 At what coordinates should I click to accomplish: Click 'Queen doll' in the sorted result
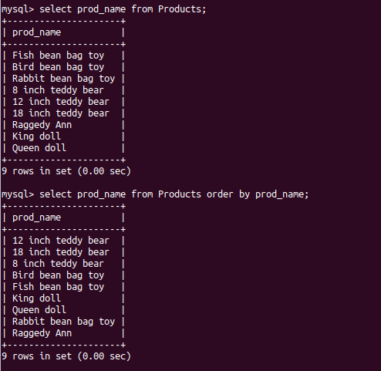pyautogui.click(x=39, y=310)
